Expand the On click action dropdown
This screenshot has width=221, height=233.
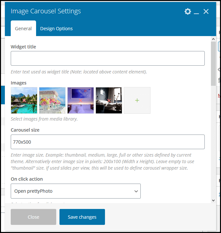[75, 191]
